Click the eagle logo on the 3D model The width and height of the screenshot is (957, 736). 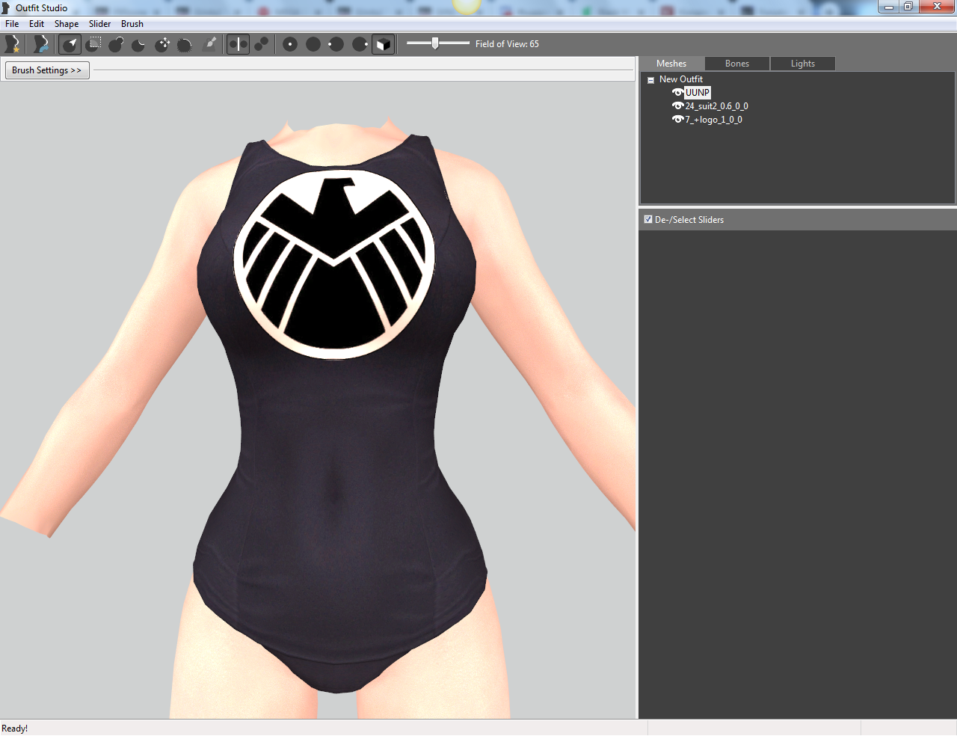(x=334, y=264)
